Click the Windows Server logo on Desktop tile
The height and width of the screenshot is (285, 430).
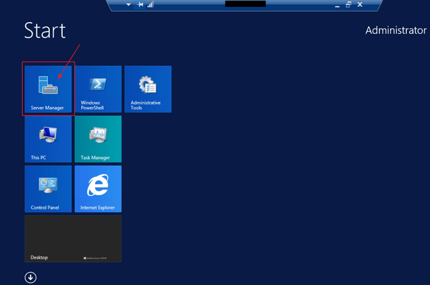click(98, 258)
